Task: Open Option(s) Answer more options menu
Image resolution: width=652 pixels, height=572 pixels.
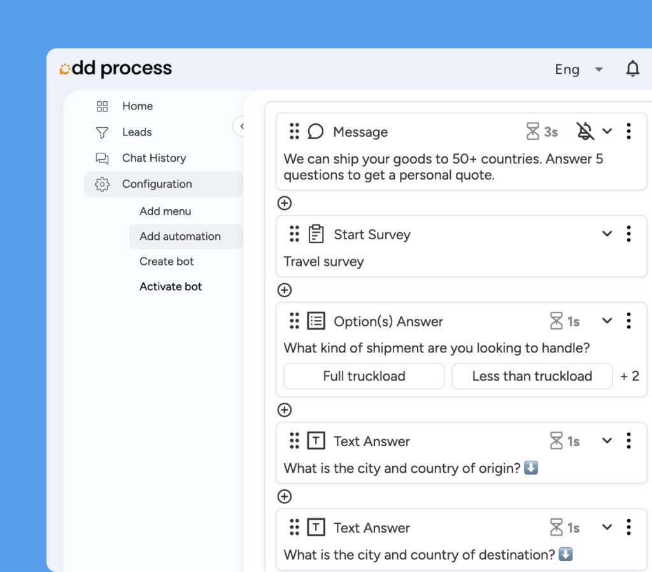Action: click(x=628, y=321)
